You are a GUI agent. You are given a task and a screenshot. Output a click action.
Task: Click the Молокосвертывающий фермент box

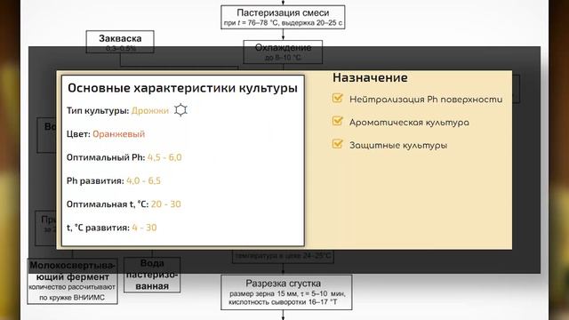click(72, 281)
